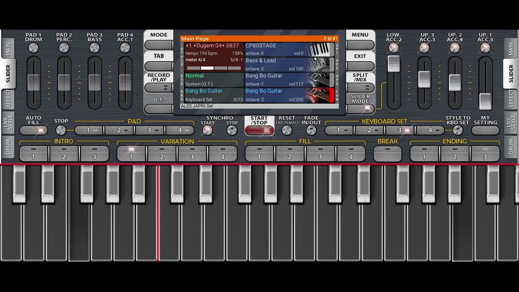The height and width of the screenshot is (292, 519).
Task: Select Variation 2 button
Action: pyautogui.click(x=162, y=154)
